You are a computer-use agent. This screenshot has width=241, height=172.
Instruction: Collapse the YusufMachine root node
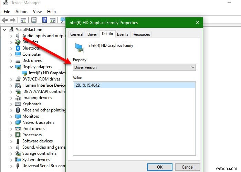(5, 30)
